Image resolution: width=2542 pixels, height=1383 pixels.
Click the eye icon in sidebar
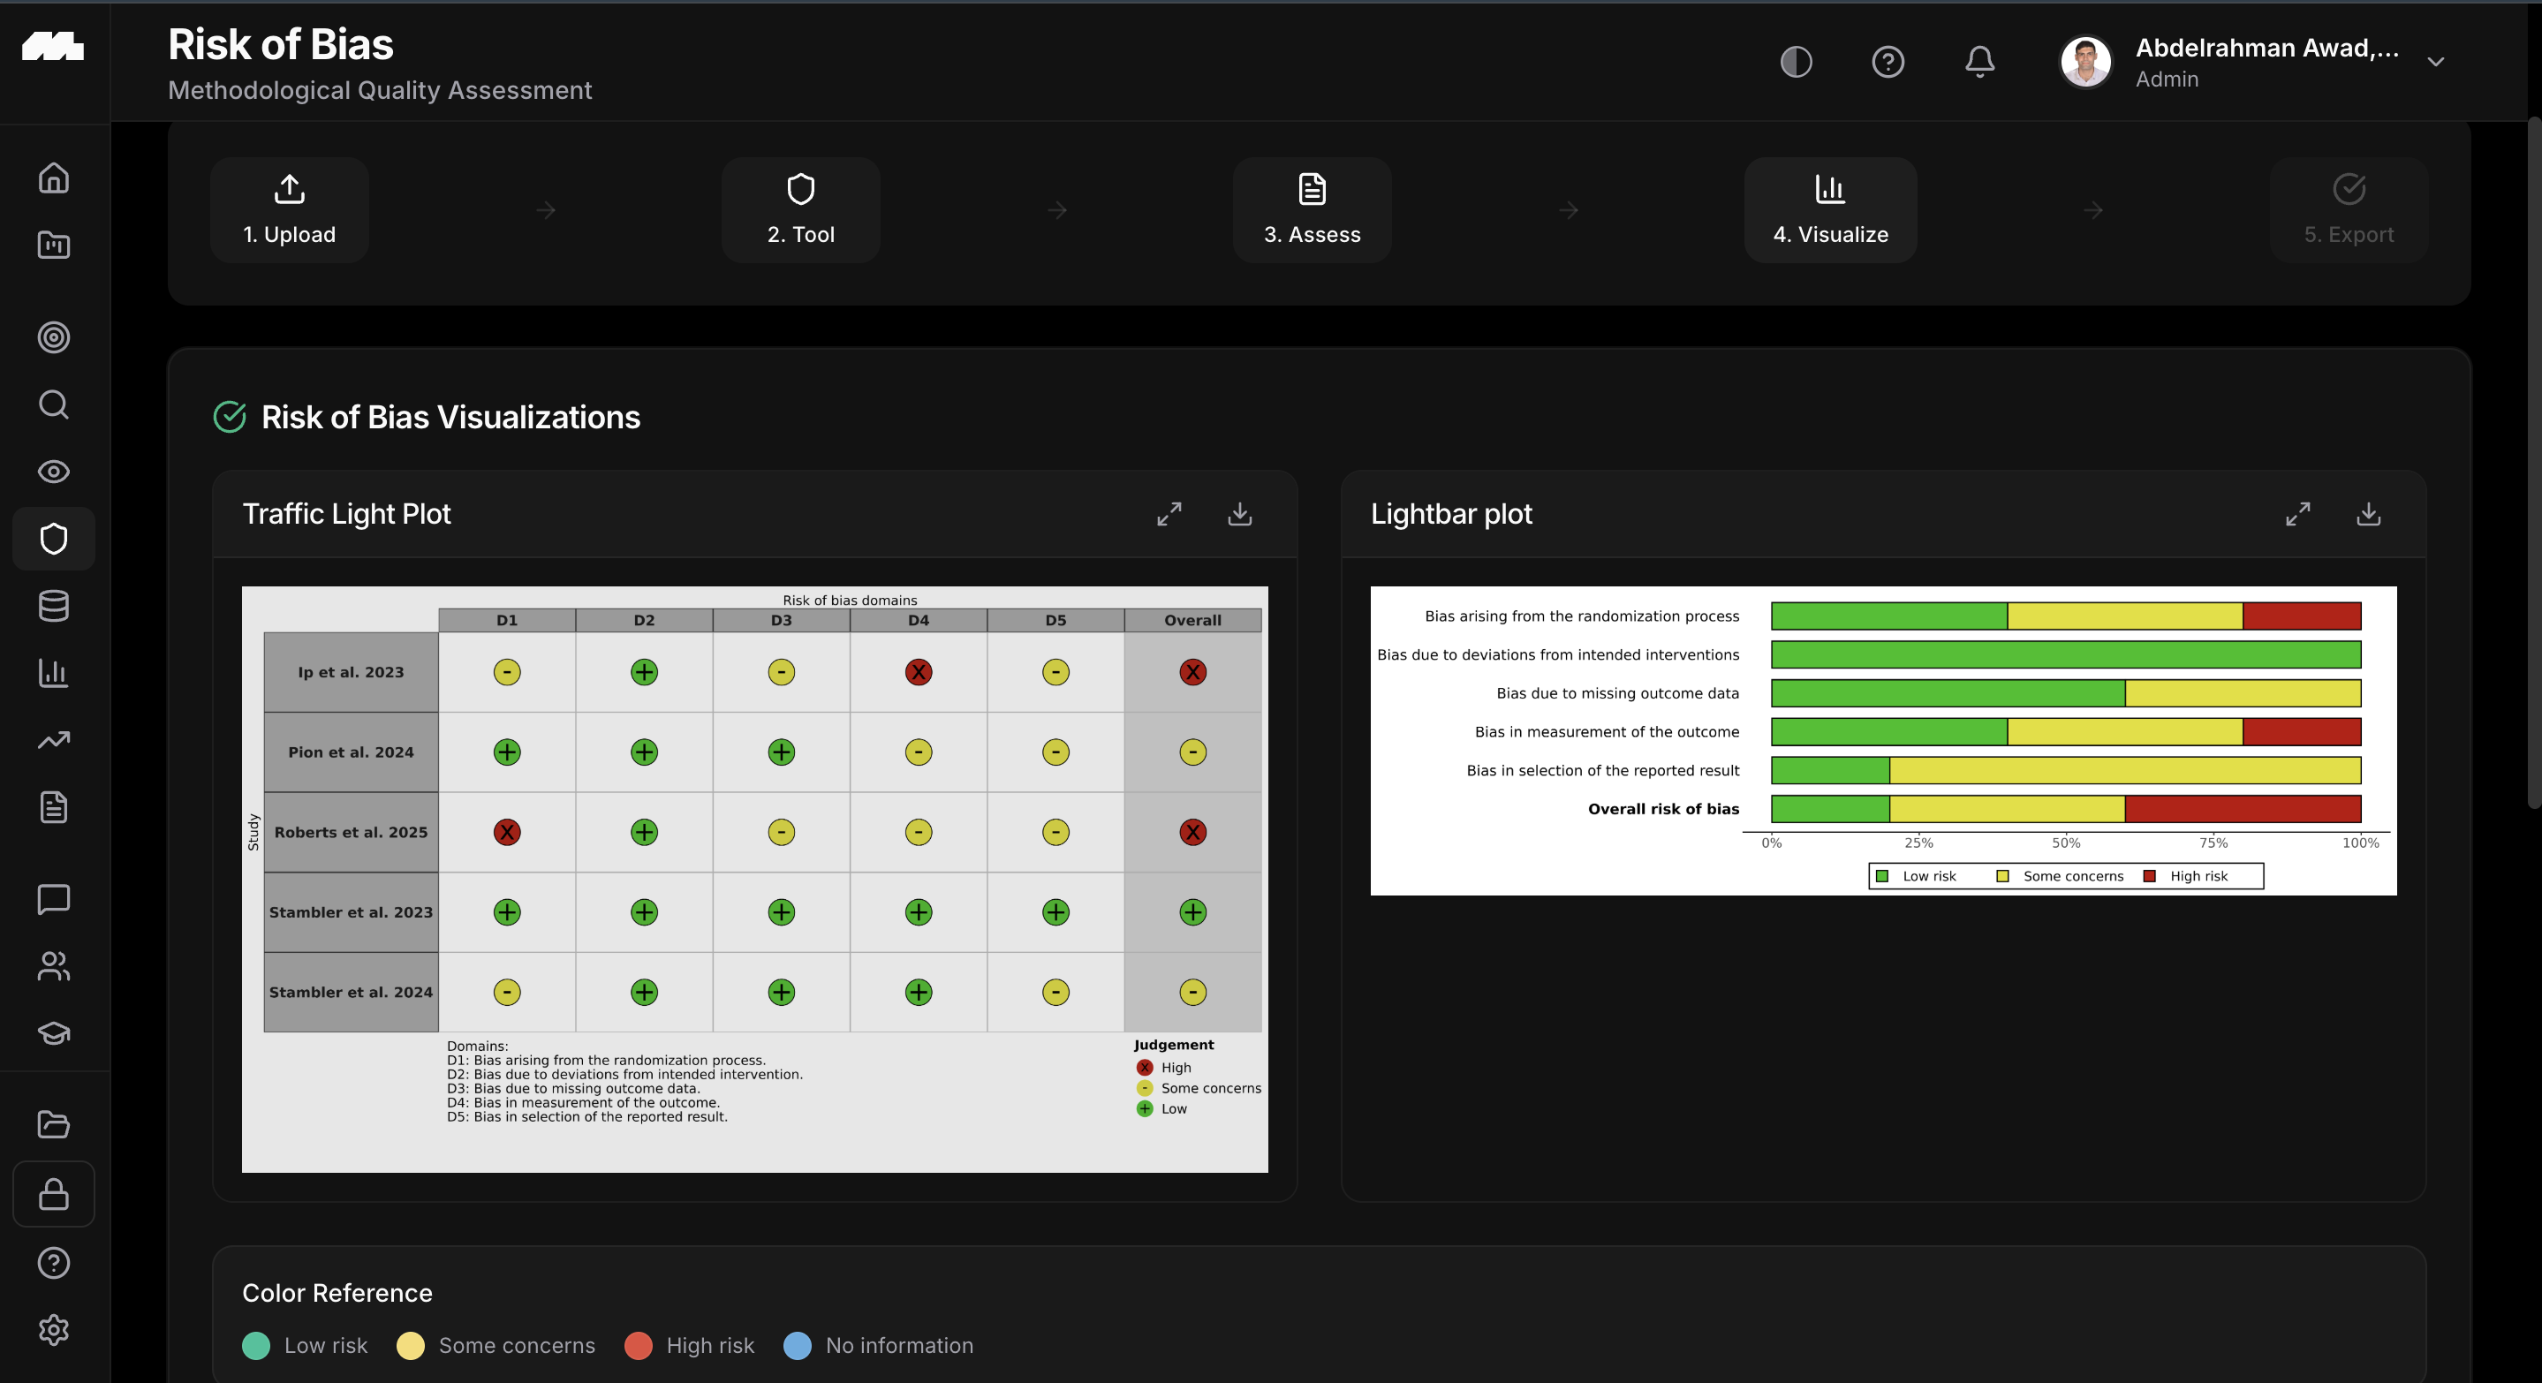tap(53, 472)
